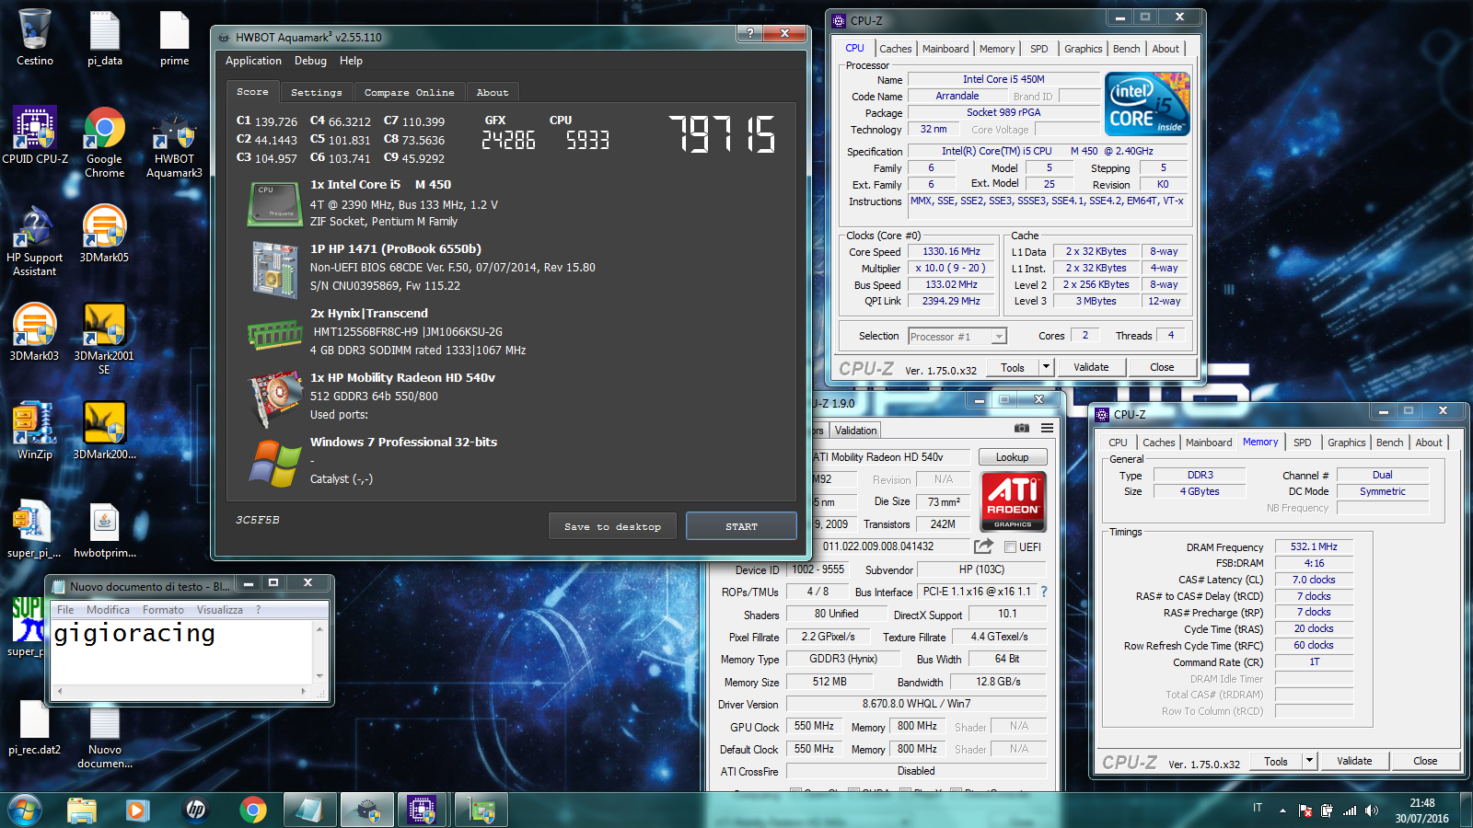
Task: Open the GPU-Z hamburger menu icon
Action: click(1047, 428)
